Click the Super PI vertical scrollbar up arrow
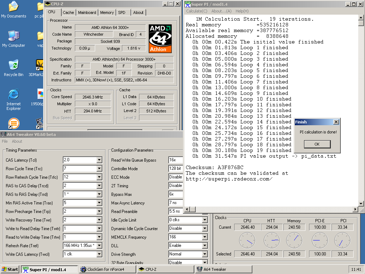The width and height of the screenshot is (365, 274). pyautogui.click(x=361, y=17)
